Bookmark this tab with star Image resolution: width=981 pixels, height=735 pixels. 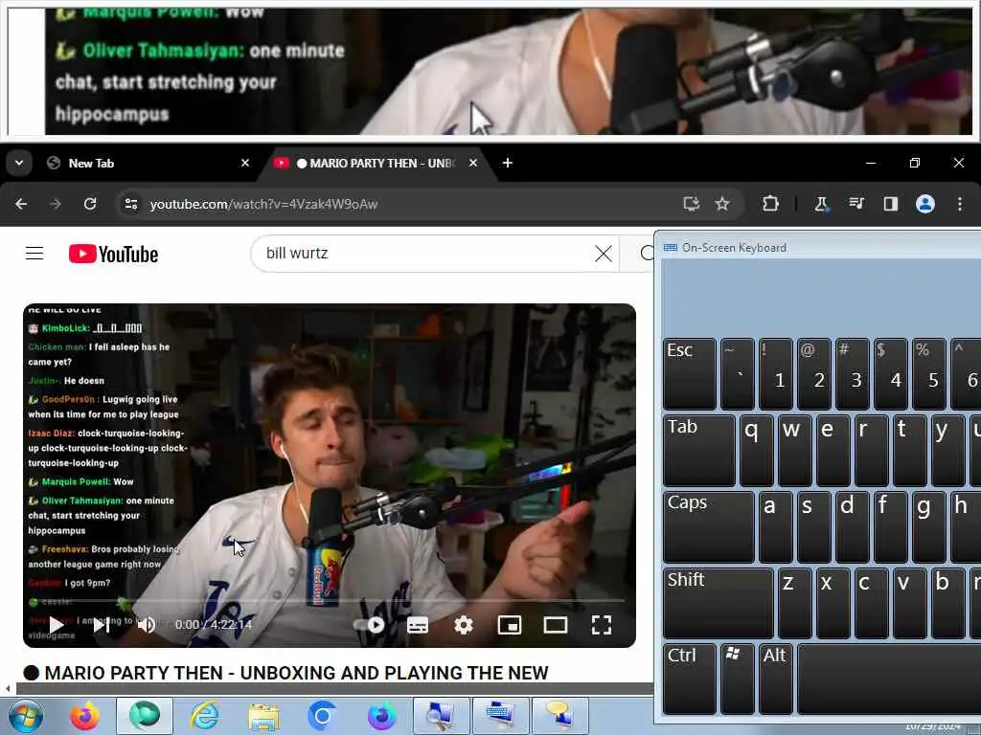click(722, 204)
